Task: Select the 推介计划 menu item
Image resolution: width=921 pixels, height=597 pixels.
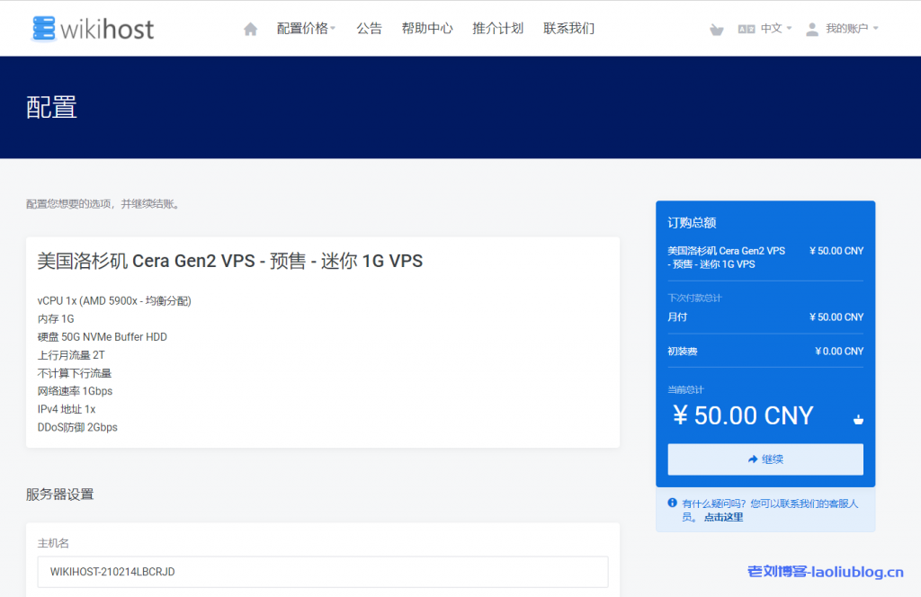Action: pyautogui.click(x=498, y=28)
